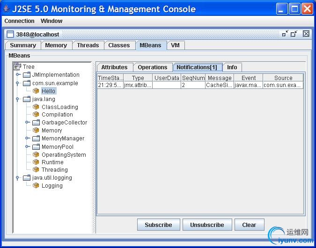The width and height of the screenshot is (316, 248).
Task: Switch to the Classes tab
Action: point(119,45)
